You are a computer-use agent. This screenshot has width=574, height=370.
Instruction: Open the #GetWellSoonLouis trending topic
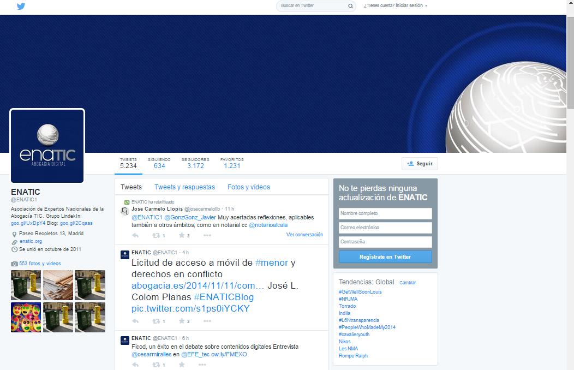[x=360, y=292]
